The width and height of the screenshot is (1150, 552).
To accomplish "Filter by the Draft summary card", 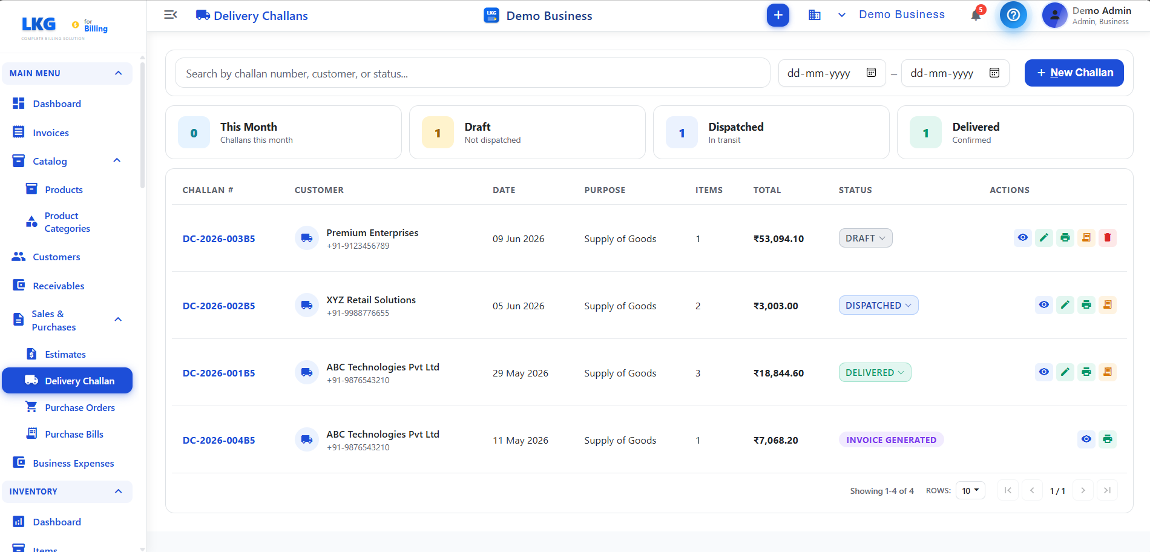I will click(x=527, y=133).
